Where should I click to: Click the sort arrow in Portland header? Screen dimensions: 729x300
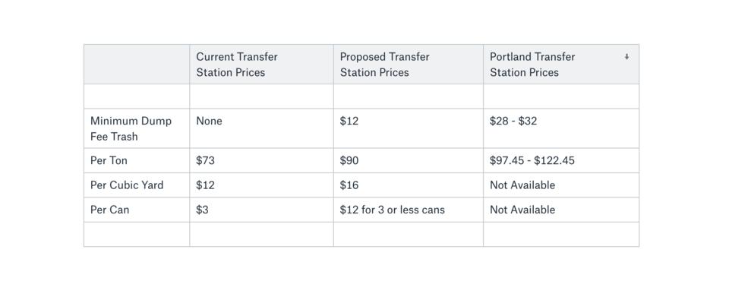tap(626, 57)
